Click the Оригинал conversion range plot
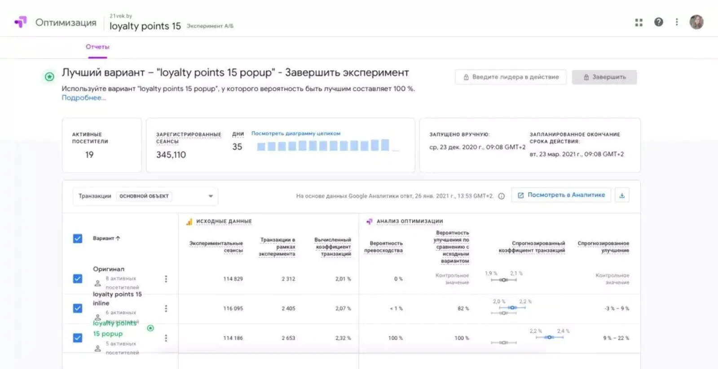This screenshot has width=718, height=369. point(504,280)
